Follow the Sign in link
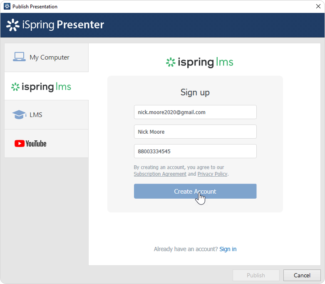This screenshot has width=325, height=284. [228, 249]
